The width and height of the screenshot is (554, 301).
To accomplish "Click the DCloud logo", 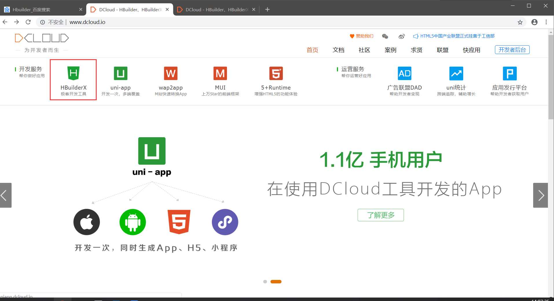I will (x=42, y=38).
